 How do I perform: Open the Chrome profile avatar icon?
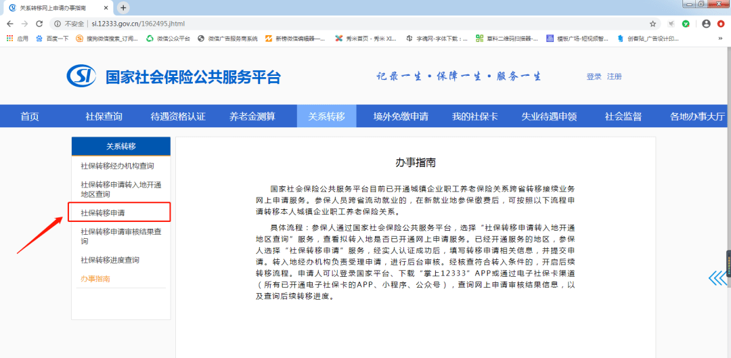click(x=706, y=24)
